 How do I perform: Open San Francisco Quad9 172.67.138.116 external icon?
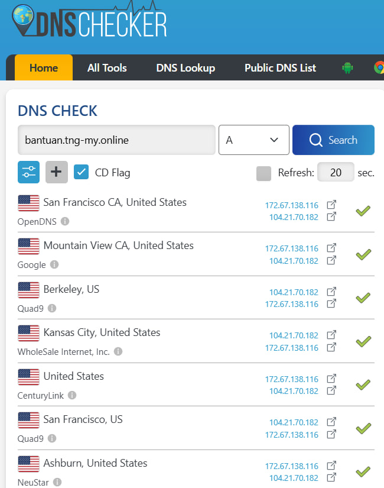[331, 434]
